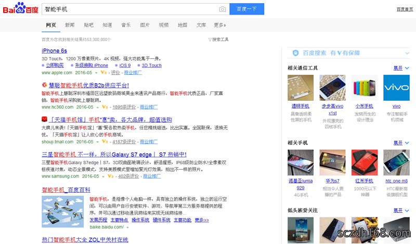Open dropdown arrow next to shouji.tmall.com
The width and height of the screenshot is (416, 244).
pos(98,142)
